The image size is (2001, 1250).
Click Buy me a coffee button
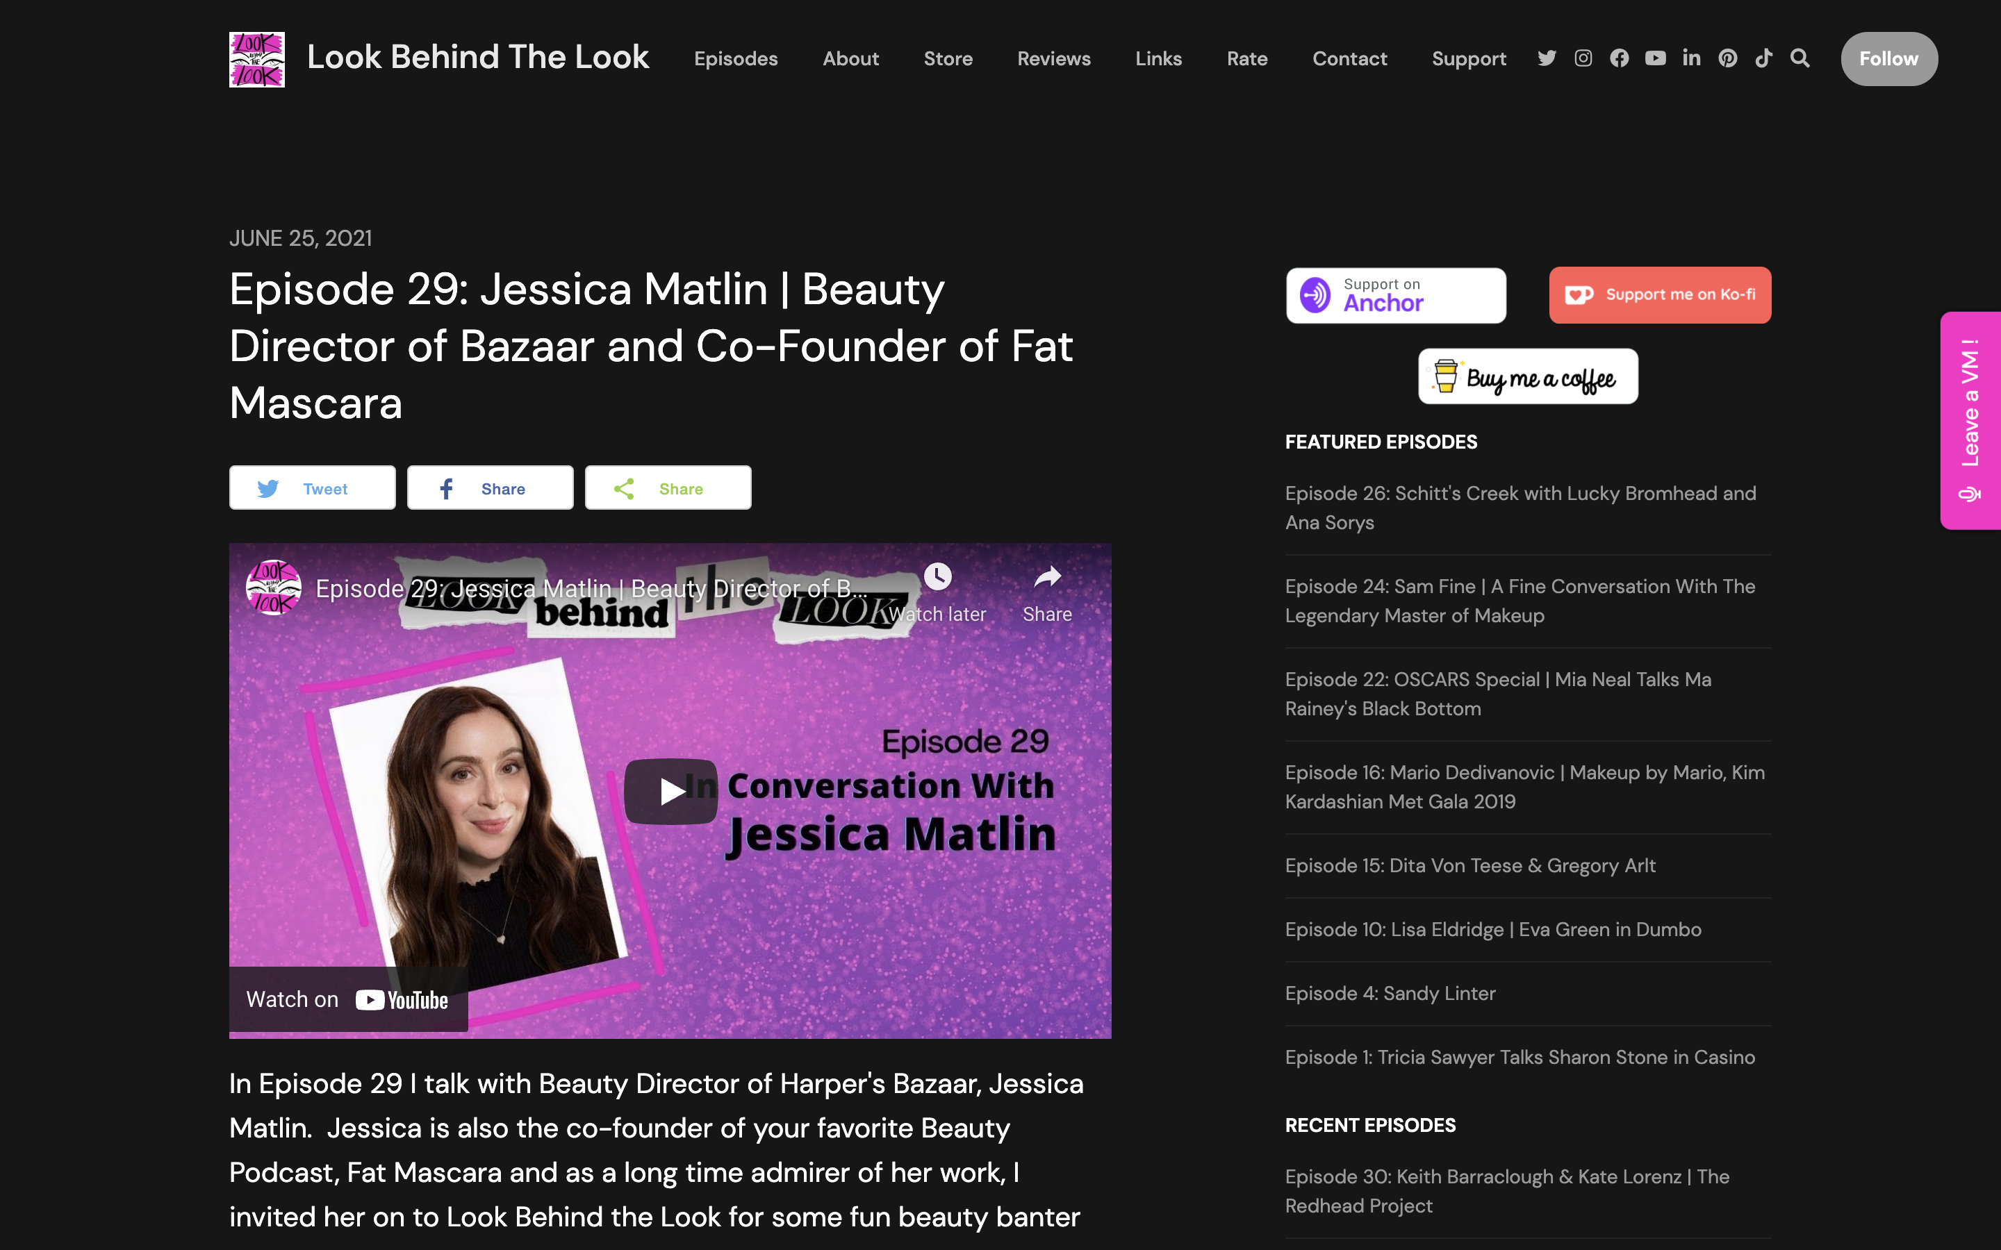[1528, 377]
